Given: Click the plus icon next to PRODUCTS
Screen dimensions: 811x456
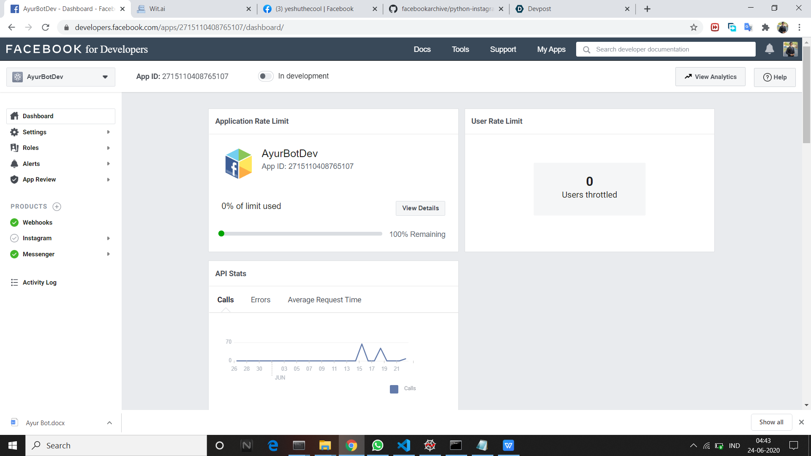Looking at the screenshot, I should (x=57, y=206).
